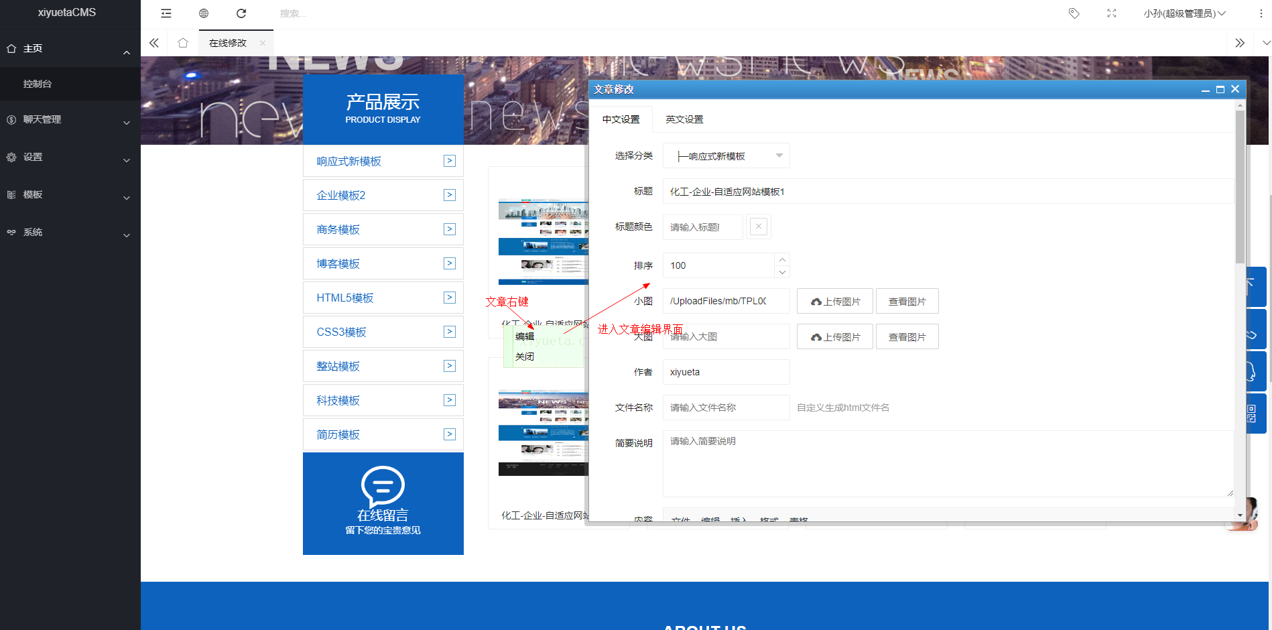Click the 聊天管理 sidebar icon
The width and height of the screenshot is (1272, 630).
[11, 120]
